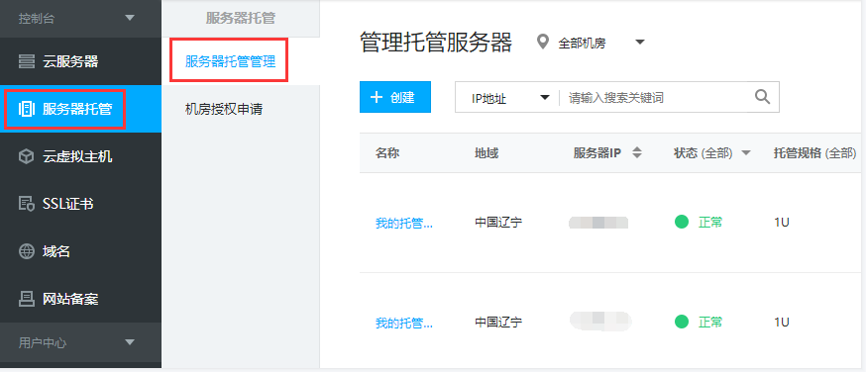This screenshot has width=866, height=372.
Task: Click the search magnifier icon
Action: click(762, 97)
